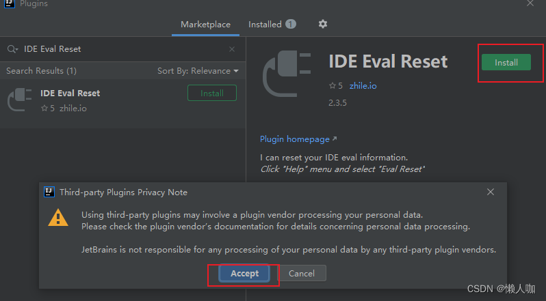This screenshot has height=301, width=546.
Task: Open the plugins settings gear menu
Action: [323, 24]
